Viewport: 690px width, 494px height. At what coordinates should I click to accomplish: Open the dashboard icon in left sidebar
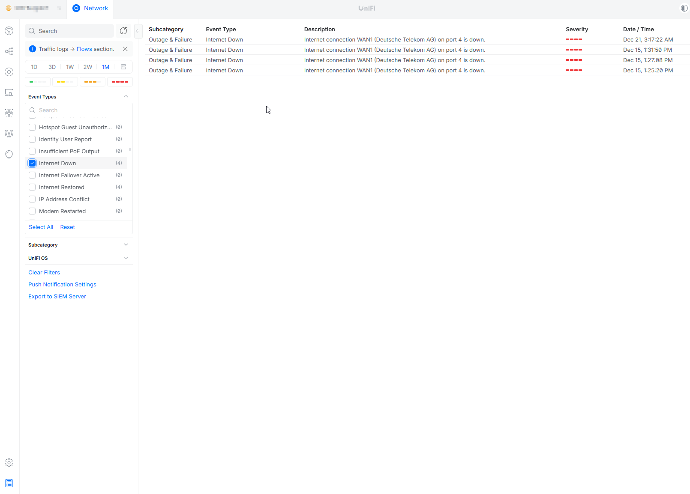pyautogui.click(x=9, y=31)
